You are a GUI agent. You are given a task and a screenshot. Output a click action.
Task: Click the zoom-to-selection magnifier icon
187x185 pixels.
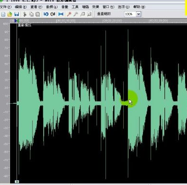click(82, 14)
